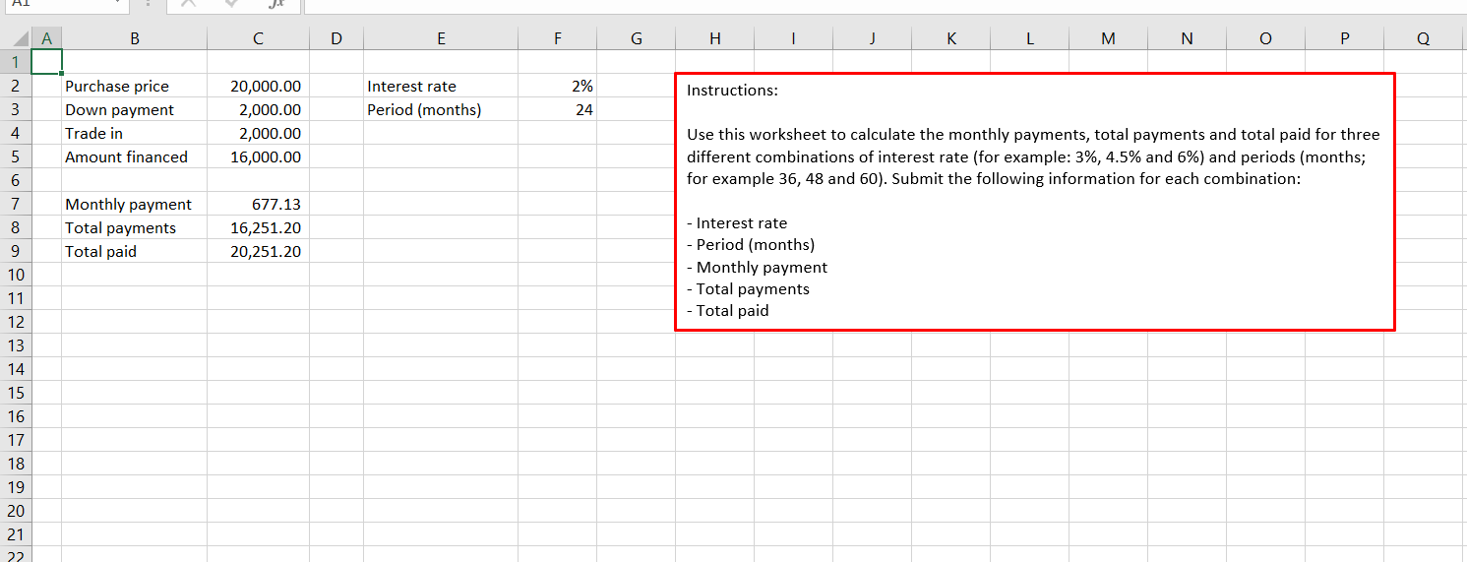Select the cell with value 677.13
Image resolution: width=1467 pixels, height=562 pixels.
(258, 204)
